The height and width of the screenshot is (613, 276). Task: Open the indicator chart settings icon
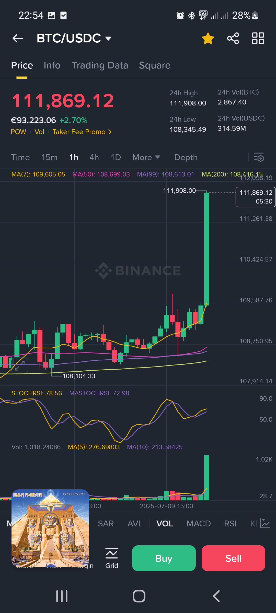point(265,524)
